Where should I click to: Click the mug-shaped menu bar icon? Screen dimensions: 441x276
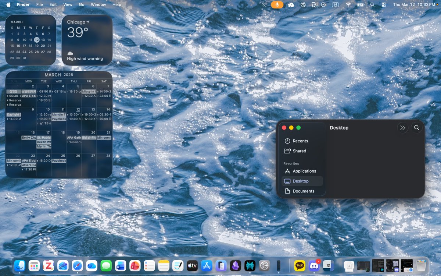[x=313, y=4]
